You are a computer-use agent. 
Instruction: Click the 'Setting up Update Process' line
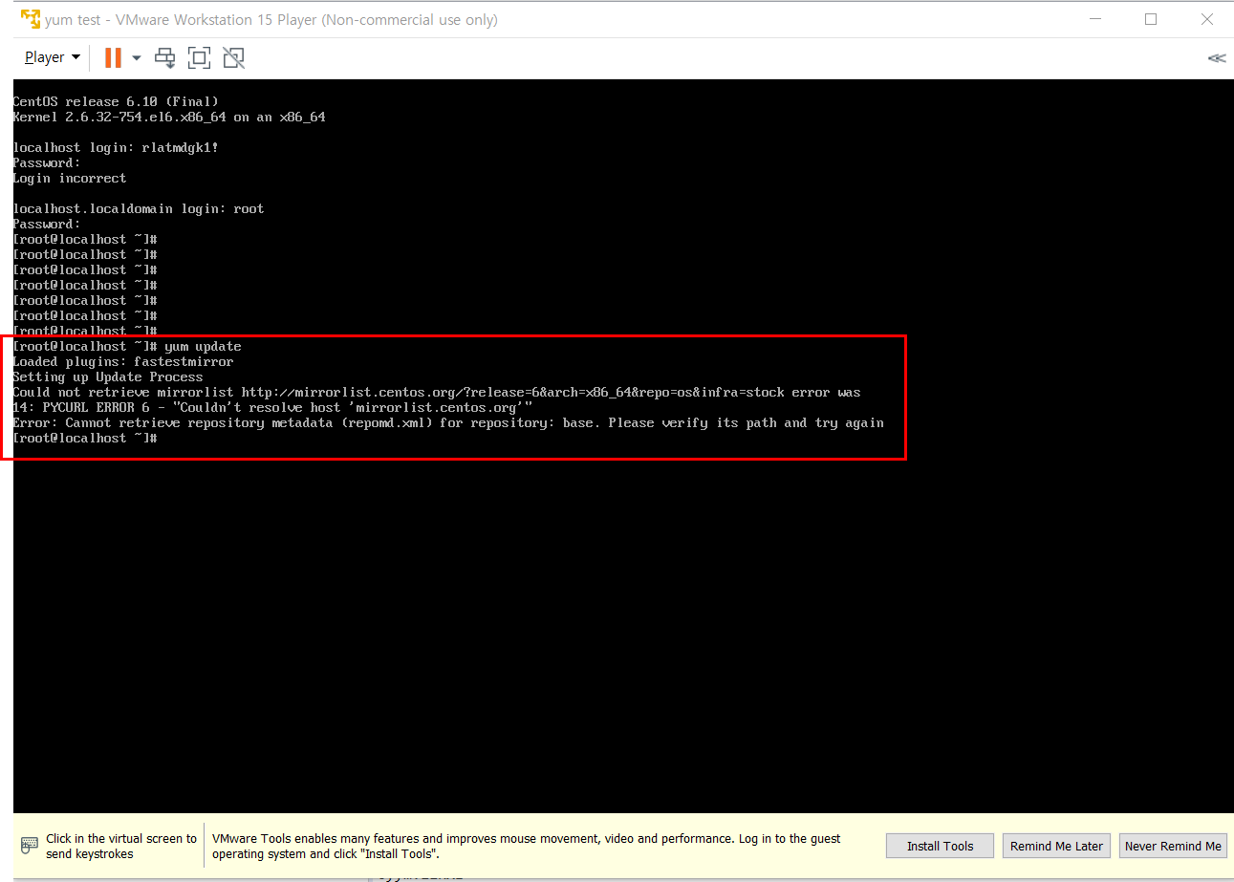[x=108, y=376]
